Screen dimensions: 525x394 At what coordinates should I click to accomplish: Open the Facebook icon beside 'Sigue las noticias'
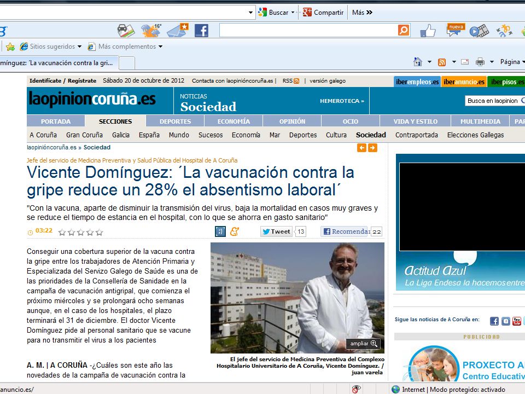coord(494,321)
